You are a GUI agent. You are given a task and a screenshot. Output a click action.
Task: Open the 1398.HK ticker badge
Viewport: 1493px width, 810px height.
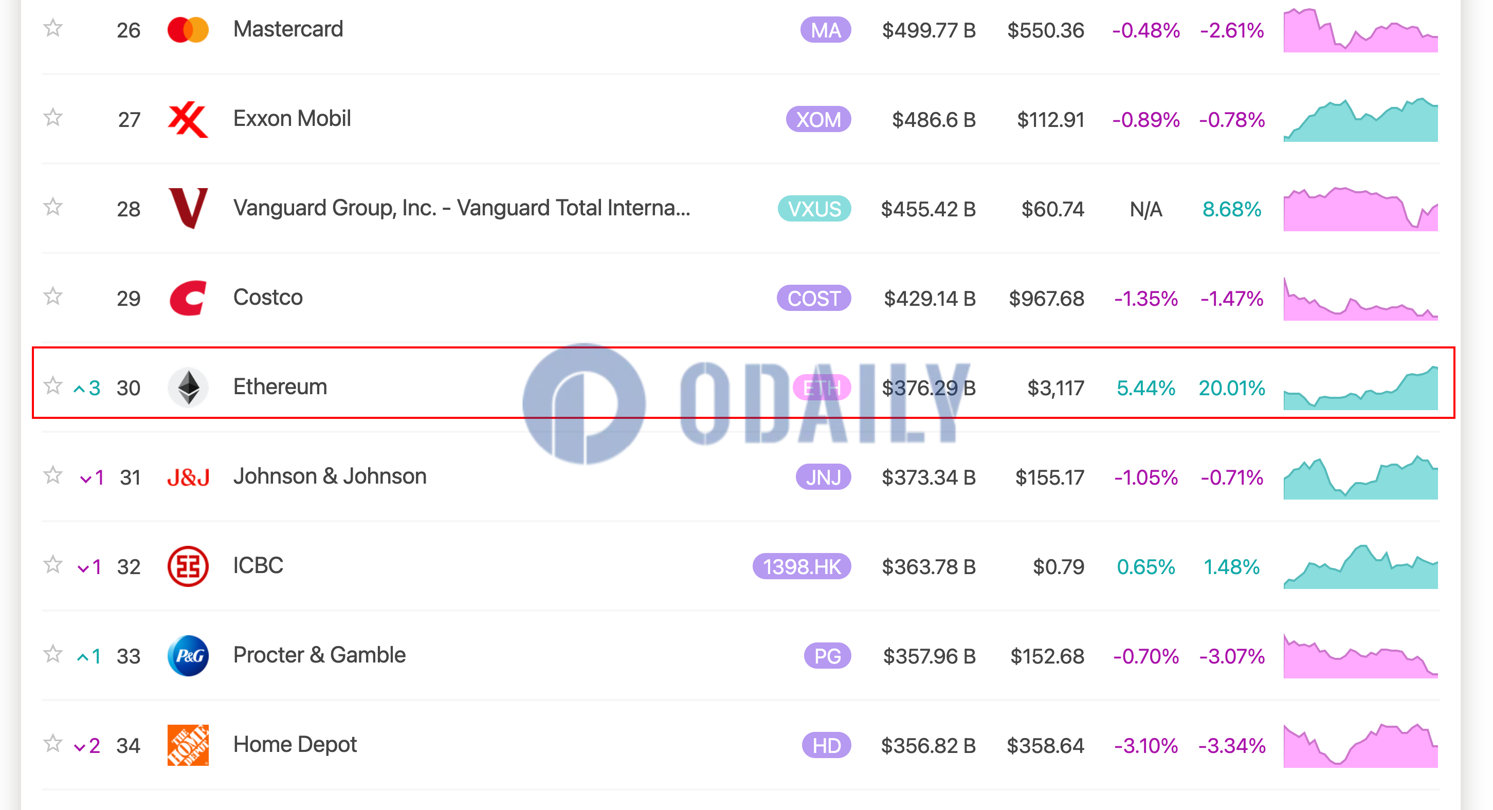802,567
